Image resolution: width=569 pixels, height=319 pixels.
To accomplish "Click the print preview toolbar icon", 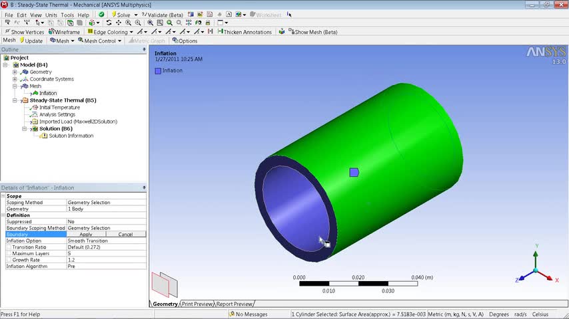I will (x=210, y=15).
